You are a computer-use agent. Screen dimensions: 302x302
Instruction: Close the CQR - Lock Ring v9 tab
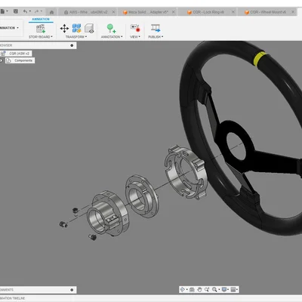(233, 12)
